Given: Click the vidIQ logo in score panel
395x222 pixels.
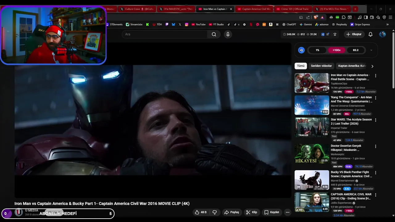Looking at the screenshot, I should click(x=301, y=50).
